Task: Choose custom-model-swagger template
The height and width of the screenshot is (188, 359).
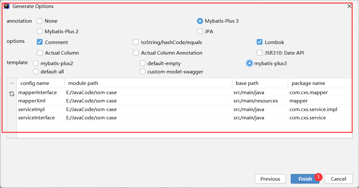Action: click(x=142, y=72)
